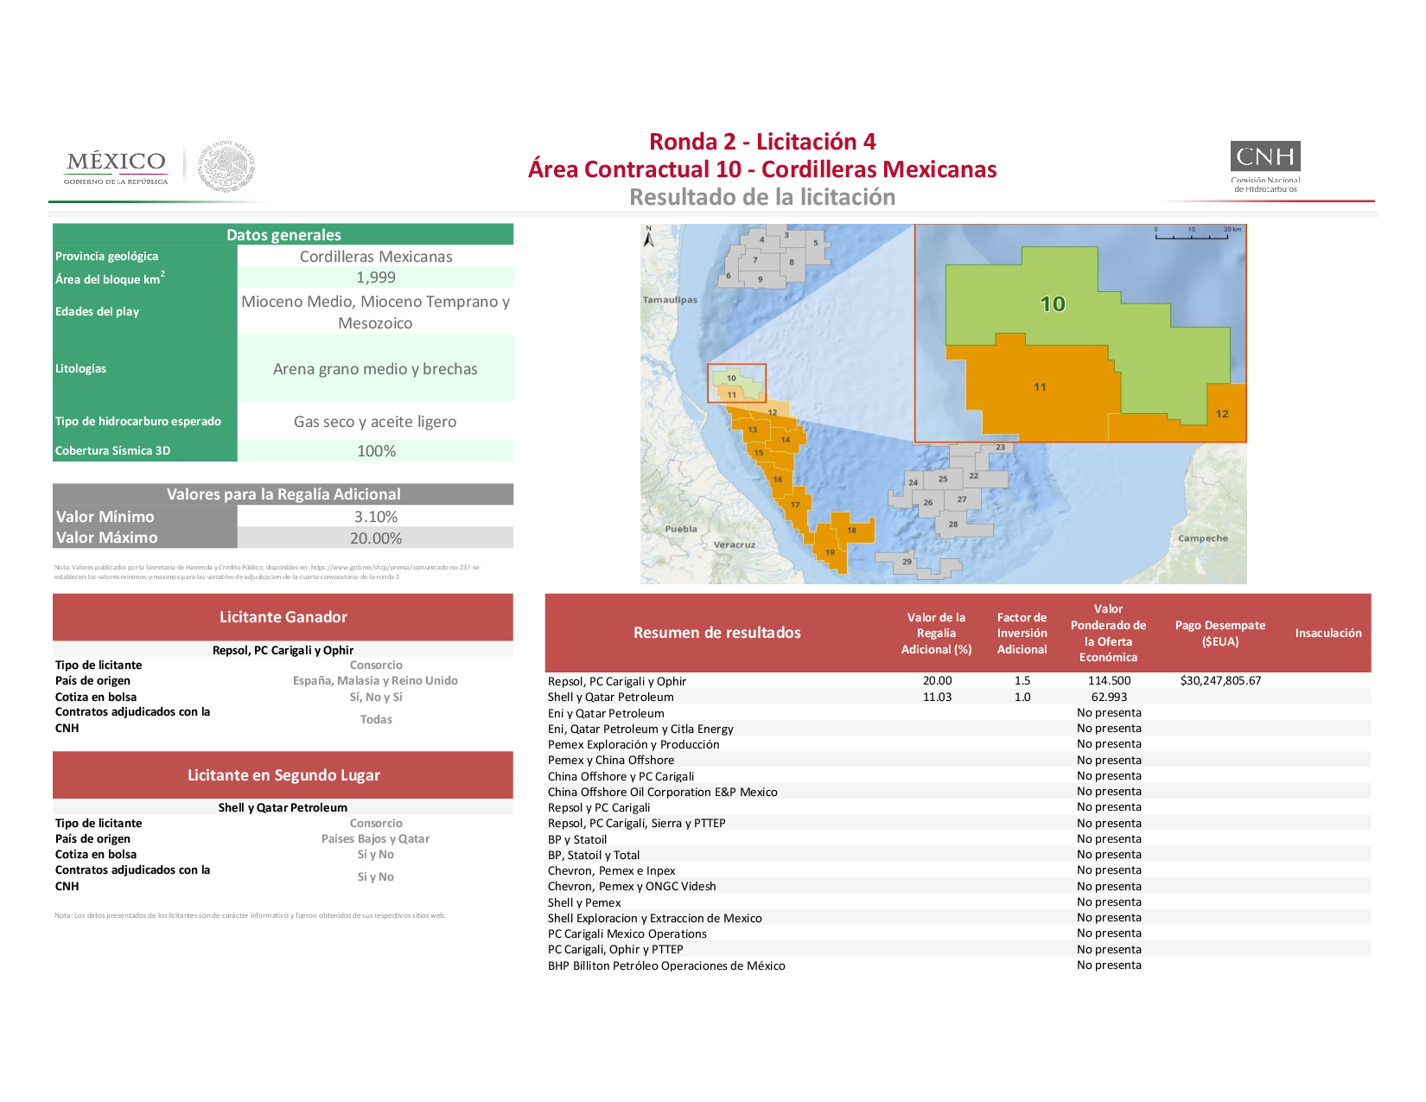Click Área Contractual 10 - Cordilleras Mexicanas heading
The width and height of the screenshot is (1426, 1102).
762,169
